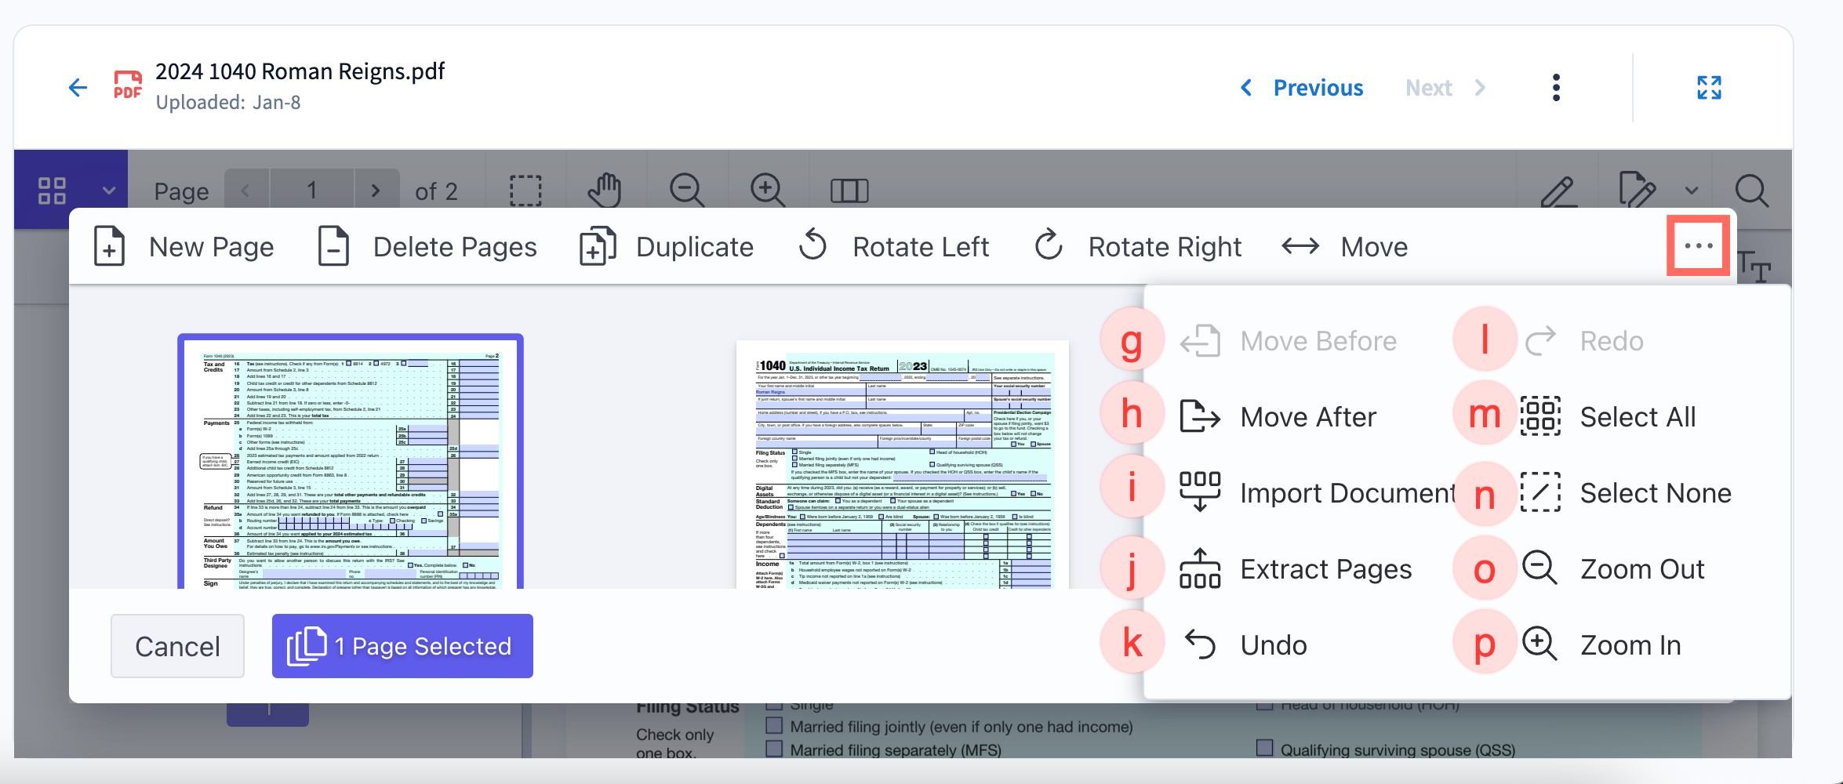Select the second page thumbnail
Screen dimensions: 1843x784
click(x=902, y=464)
